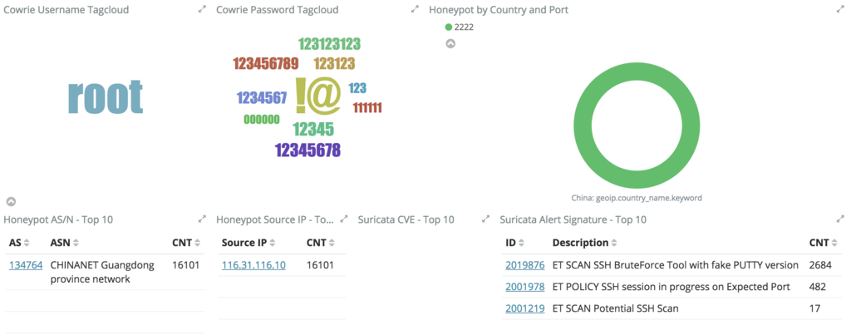The height and width of the screenshot is (335, 851).
Task: Click the '000000' password tag
Action: click(x=262, y=120)
